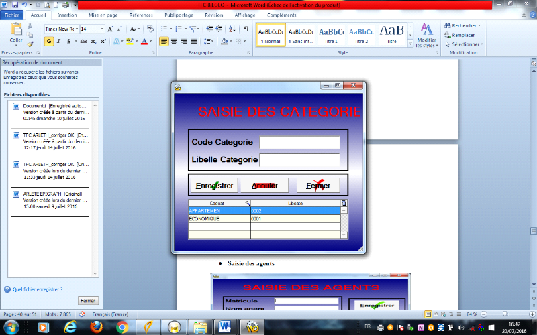Image resolution: width=537 pixels, height=335 pixels.
Task: Switch to the Mise en page tab
Action: pyautogui.click(x=103, y=15)
